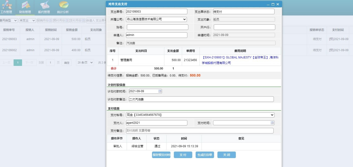The height and width of the screenshot is (167, 353).
Task: Click the 支出科目 column header
Action: (x=141, y=51)
